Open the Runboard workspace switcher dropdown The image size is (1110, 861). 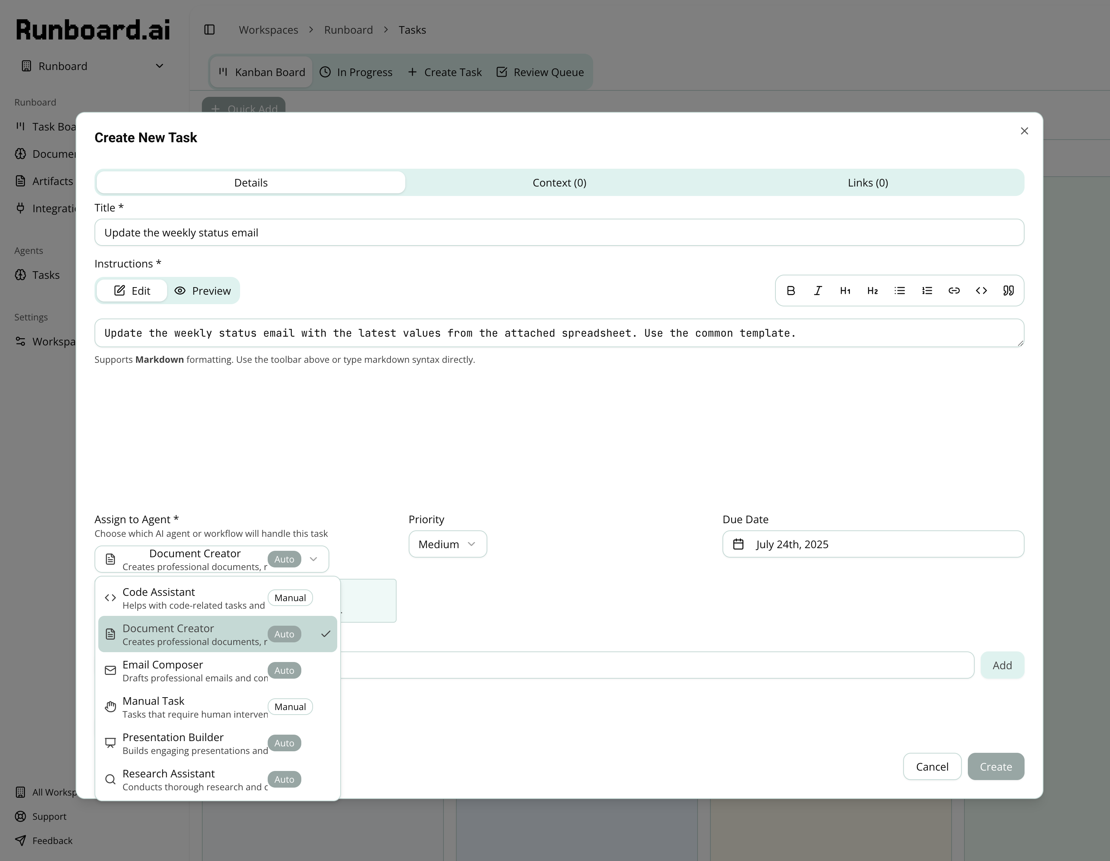(93, 66)
